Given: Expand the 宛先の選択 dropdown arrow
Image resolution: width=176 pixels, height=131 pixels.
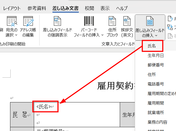Looking at the screenshot, I should pyautogui.click(x=16, y=35).
